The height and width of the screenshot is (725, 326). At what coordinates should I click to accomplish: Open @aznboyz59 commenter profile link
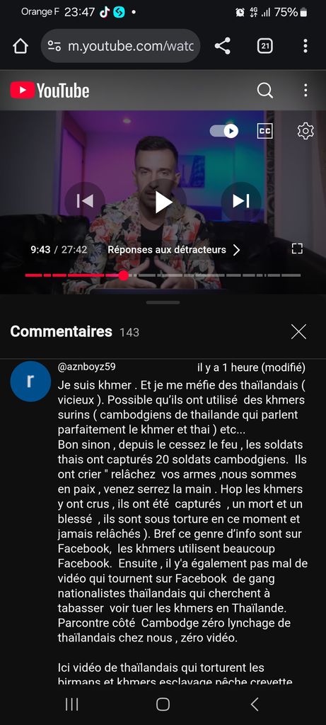[87, 367]
